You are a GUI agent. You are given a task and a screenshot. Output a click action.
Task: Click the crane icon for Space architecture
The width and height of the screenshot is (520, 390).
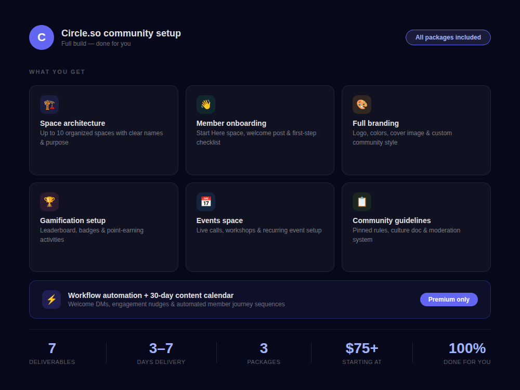click(49, 105)
